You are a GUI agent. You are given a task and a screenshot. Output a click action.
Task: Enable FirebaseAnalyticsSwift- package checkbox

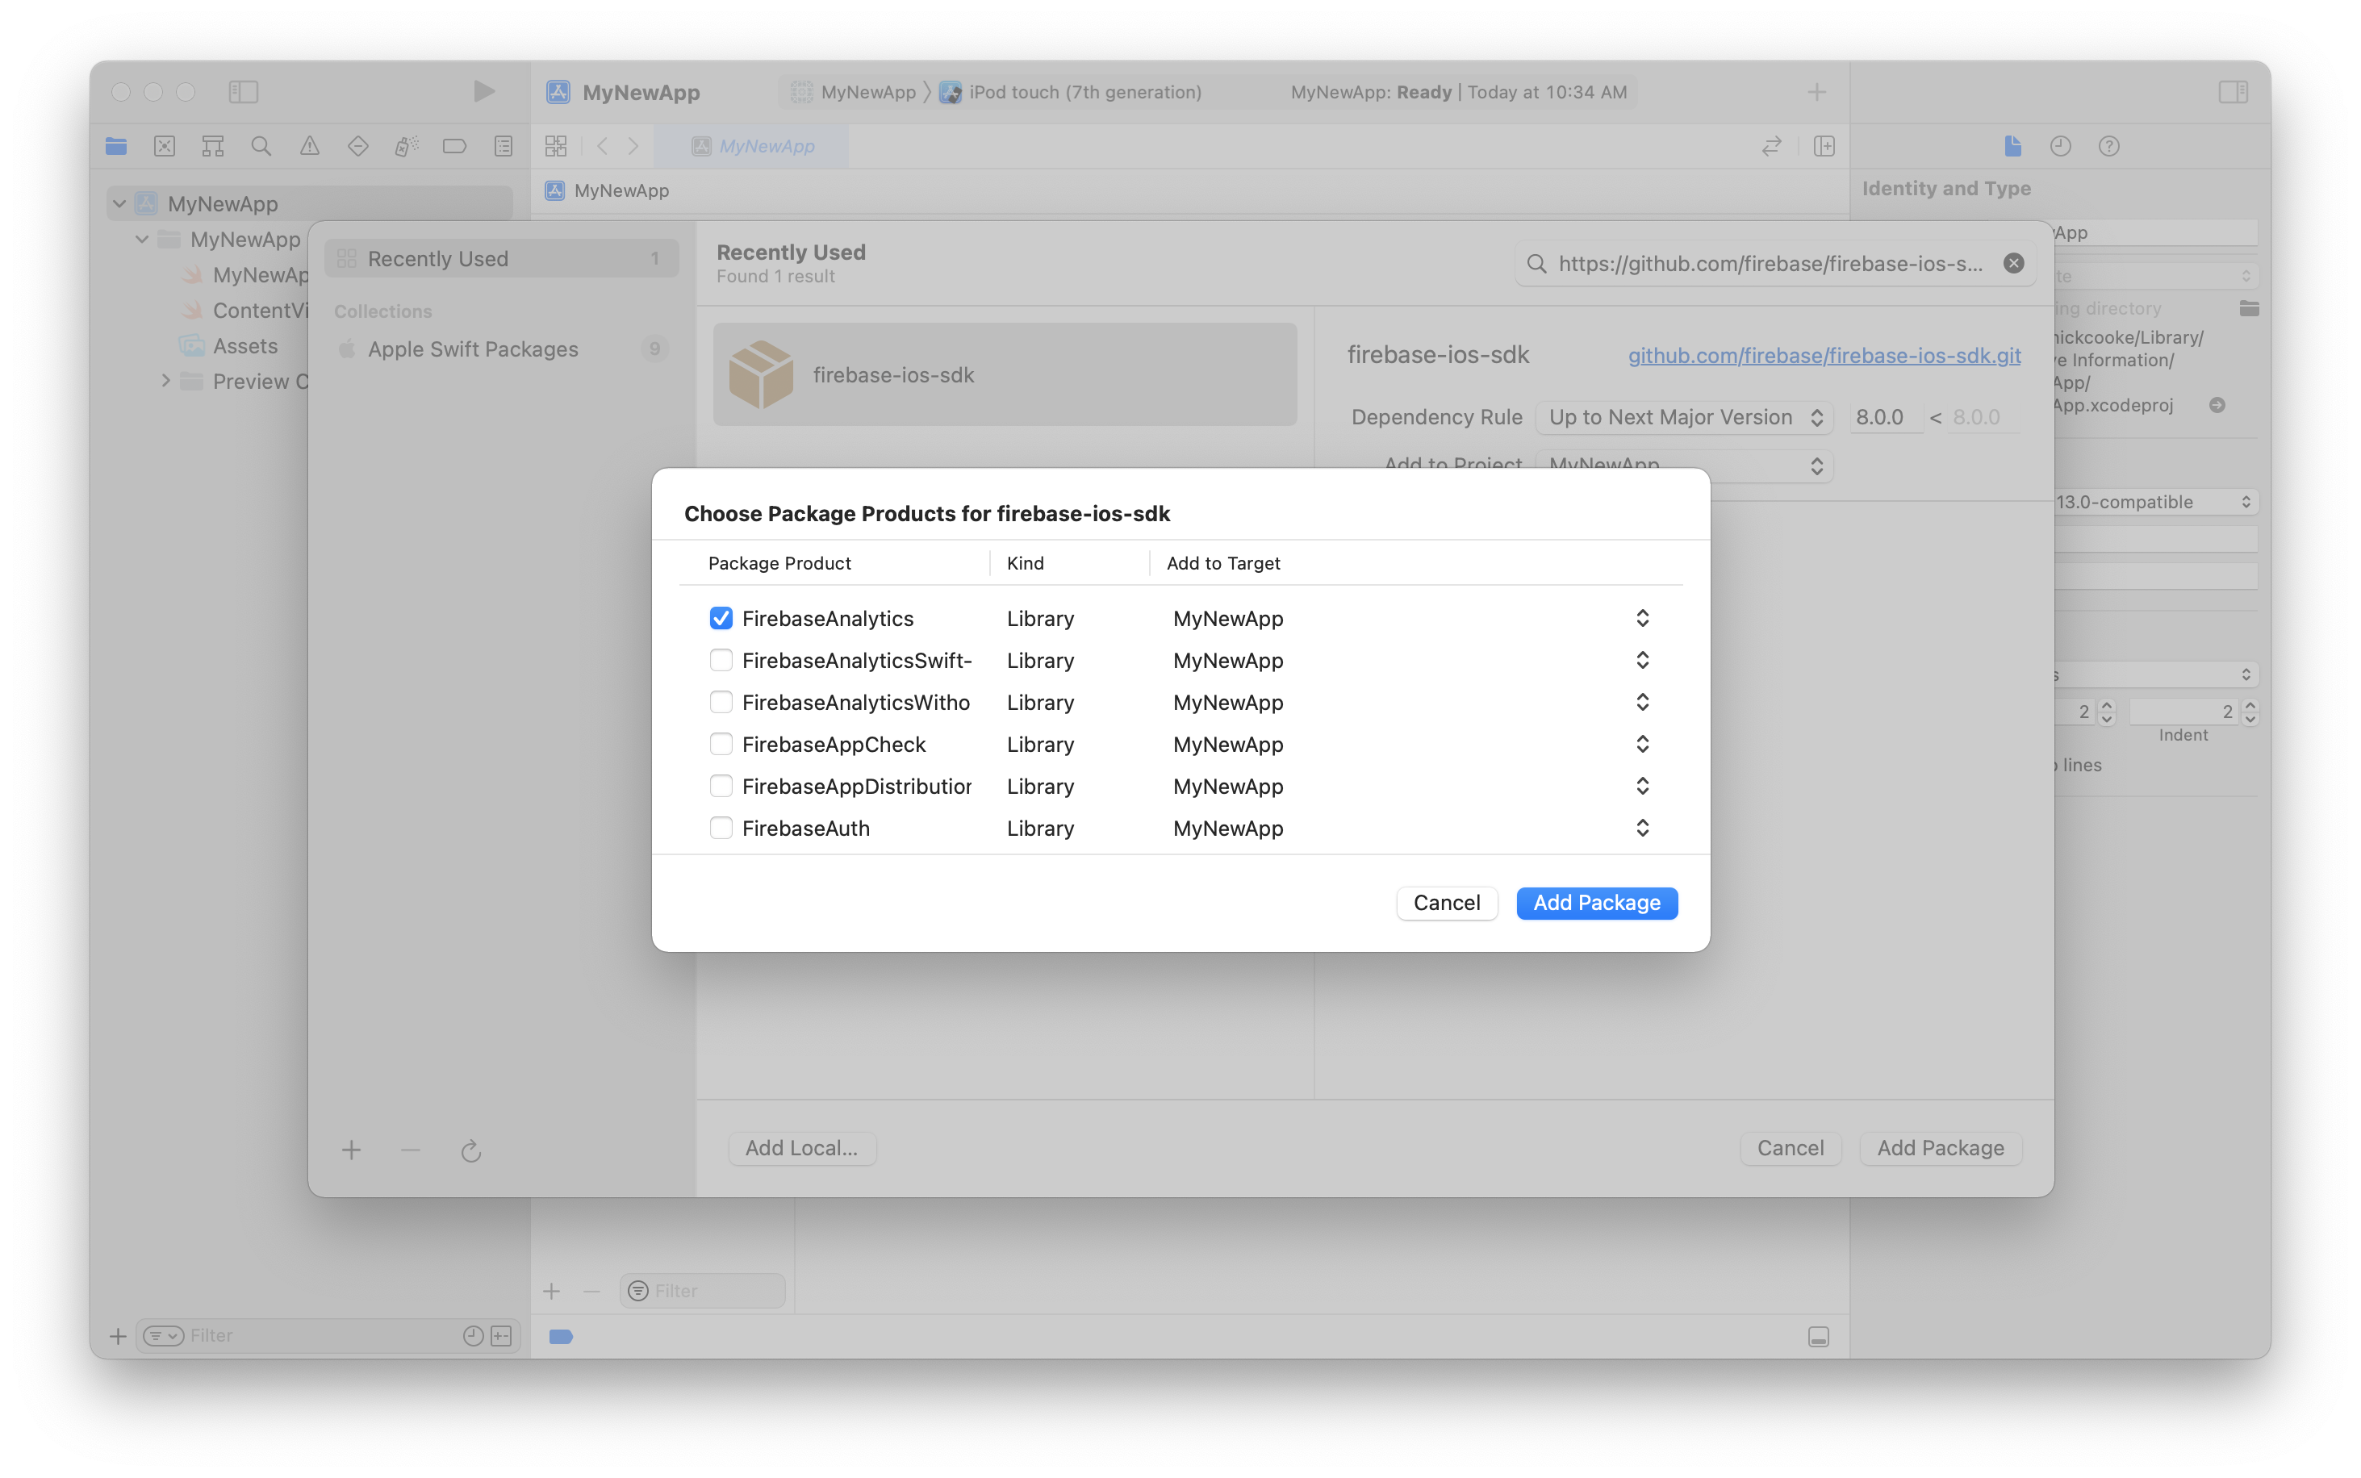click(720, 661)
